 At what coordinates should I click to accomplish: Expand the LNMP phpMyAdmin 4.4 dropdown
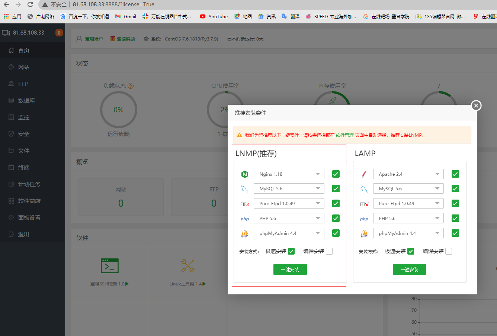(289, 233)
